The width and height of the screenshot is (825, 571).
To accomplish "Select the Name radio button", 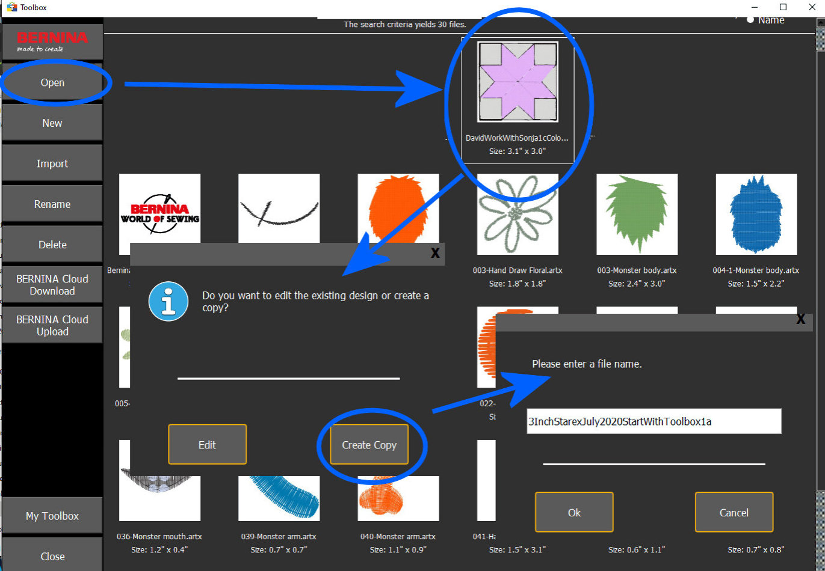I will (750, 20).
